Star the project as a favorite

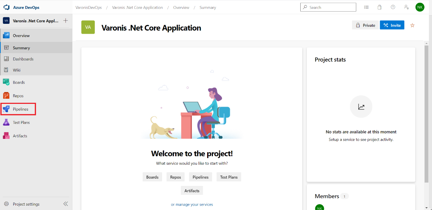(412, 25)
